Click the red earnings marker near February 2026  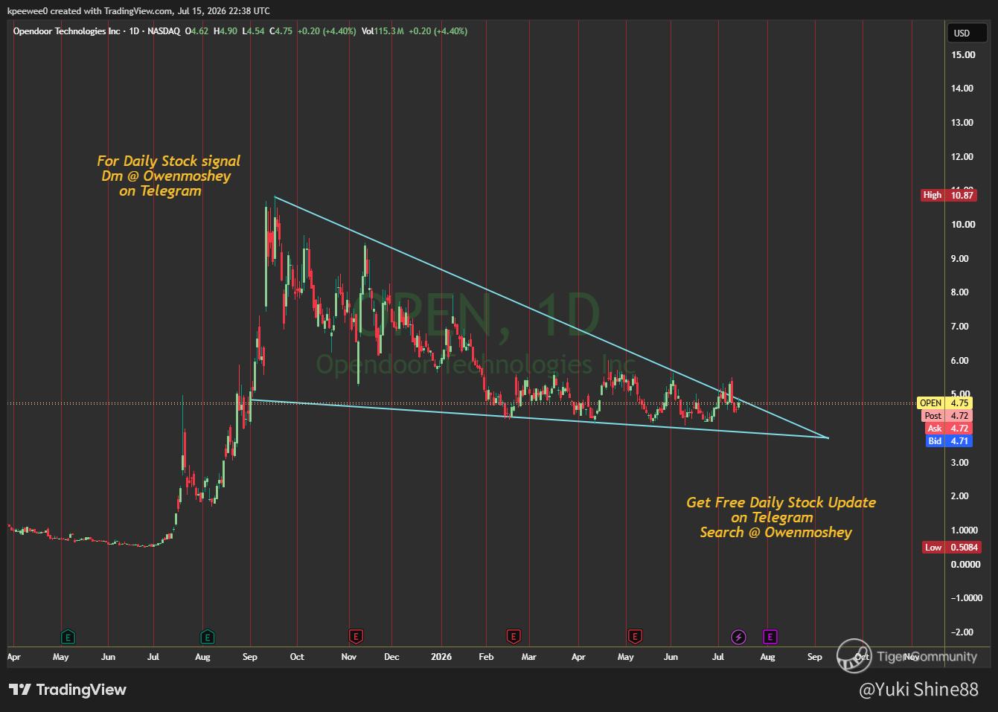point(513,636)
